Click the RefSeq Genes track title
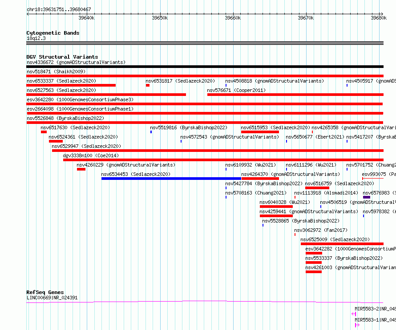This screenshot has width=396, height=330. point(45,292)
